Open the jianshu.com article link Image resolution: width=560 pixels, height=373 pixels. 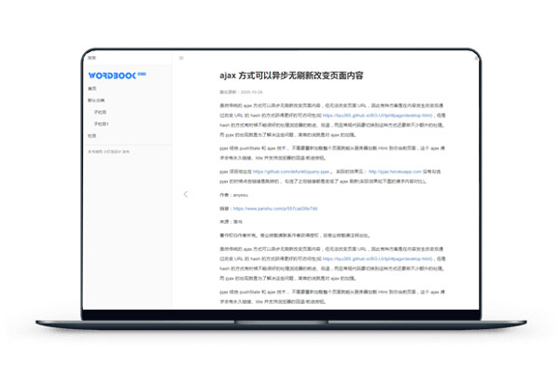272,209
